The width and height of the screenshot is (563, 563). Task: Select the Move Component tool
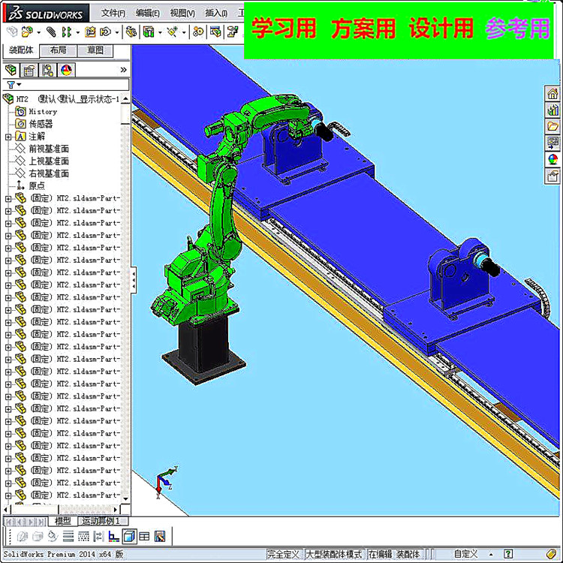(106, 32)
